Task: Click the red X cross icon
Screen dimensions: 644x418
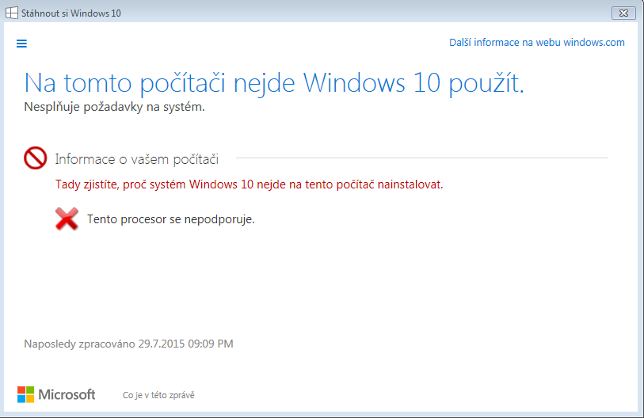Action: (67, 219)
